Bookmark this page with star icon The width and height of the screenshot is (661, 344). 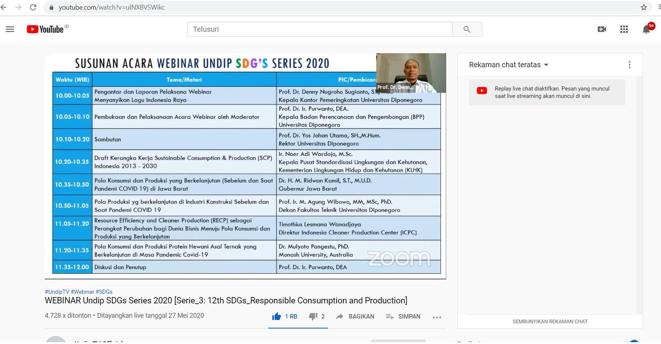click(644, 7)
